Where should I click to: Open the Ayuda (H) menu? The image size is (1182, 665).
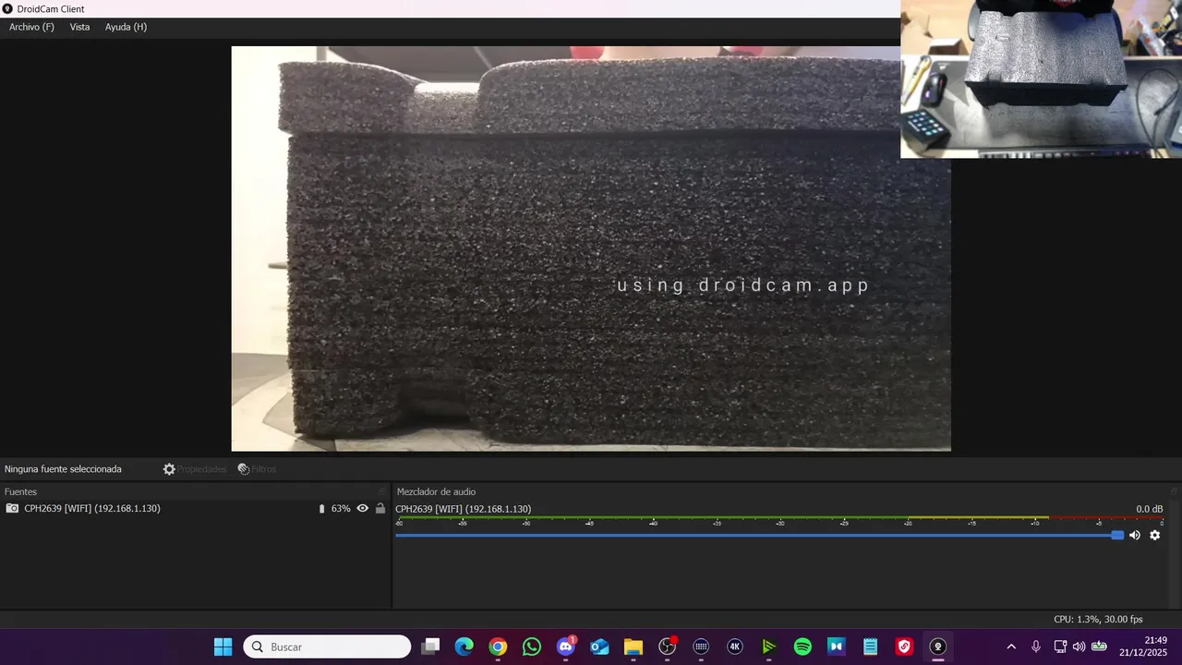pos(126,27)
